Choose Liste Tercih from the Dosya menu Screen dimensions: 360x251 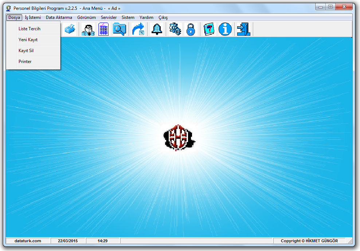34,29
